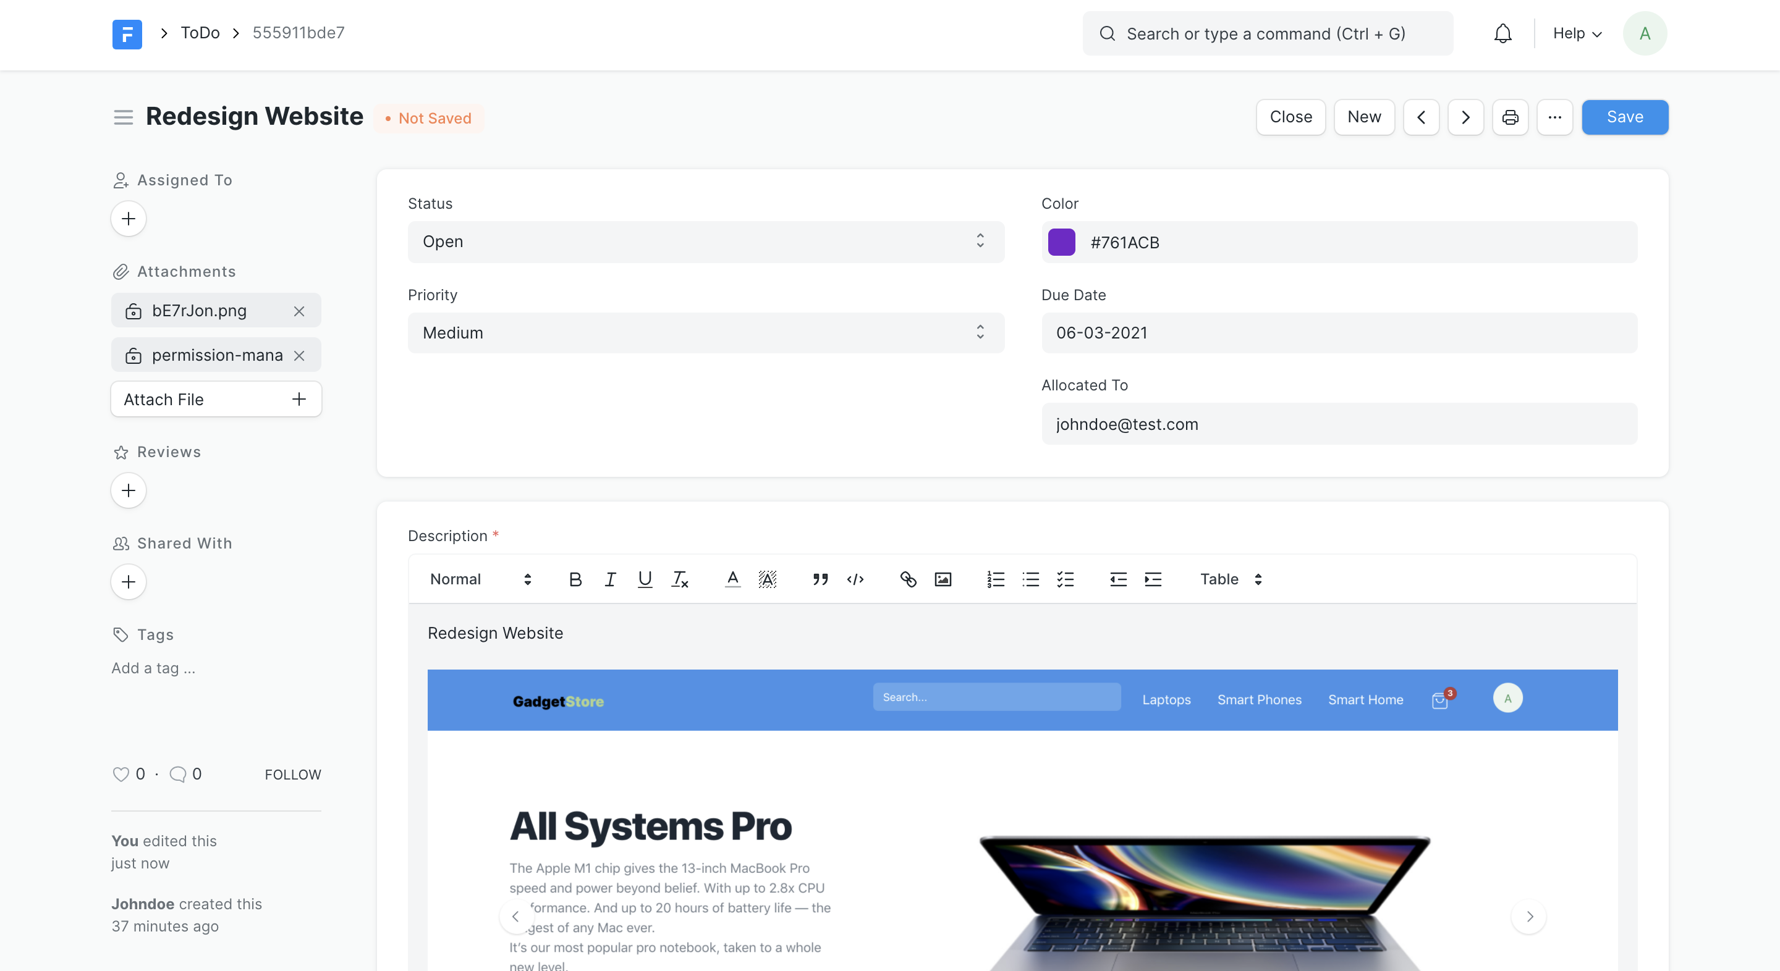Screen dimensions: 1780x971
Task: Toggle underline formatting in the editor
Action: pyautogui.click(x=644, y=579)
